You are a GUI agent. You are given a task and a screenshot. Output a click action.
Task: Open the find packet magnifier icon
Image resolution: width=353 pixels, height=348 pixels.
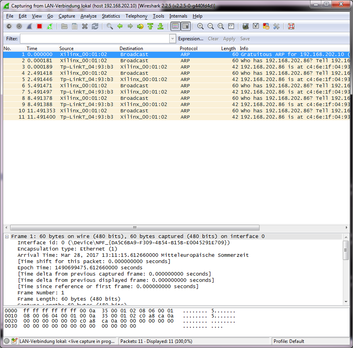(x=109, y=26)
